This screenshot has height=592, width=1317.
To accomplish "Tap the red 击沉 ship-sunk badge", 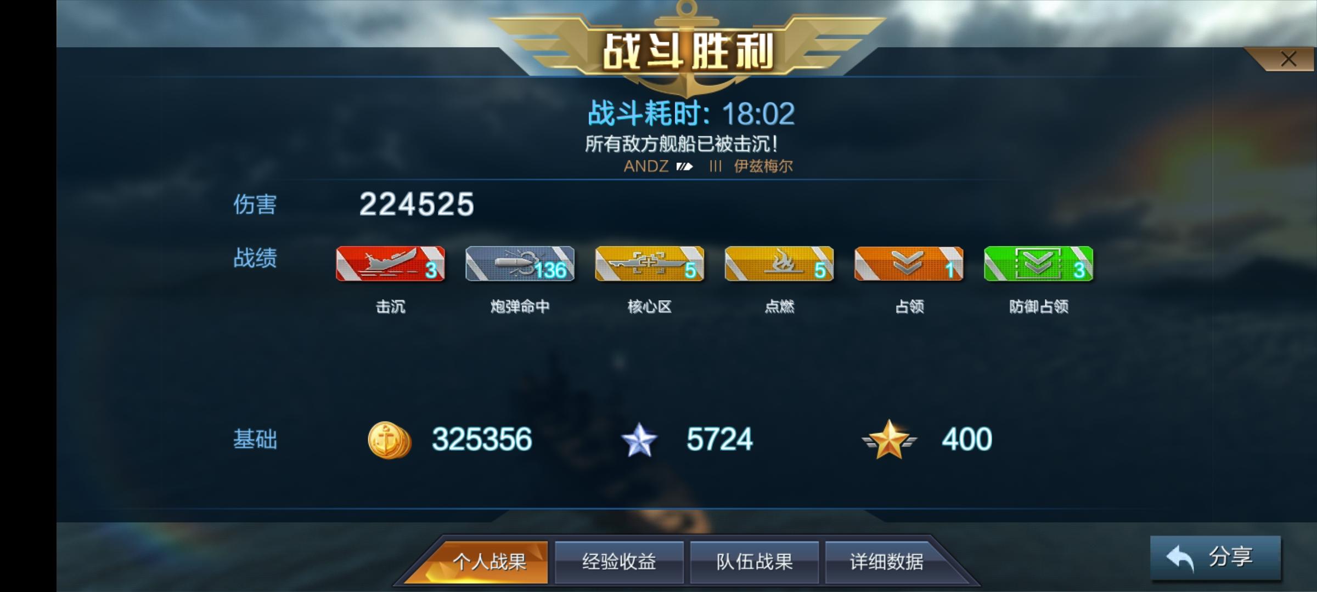I will pos(390,264).
